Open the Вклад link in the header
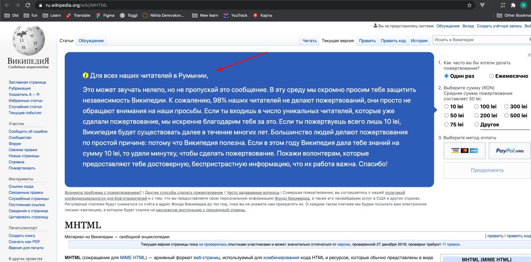531x262 pixels. (468, 26)
